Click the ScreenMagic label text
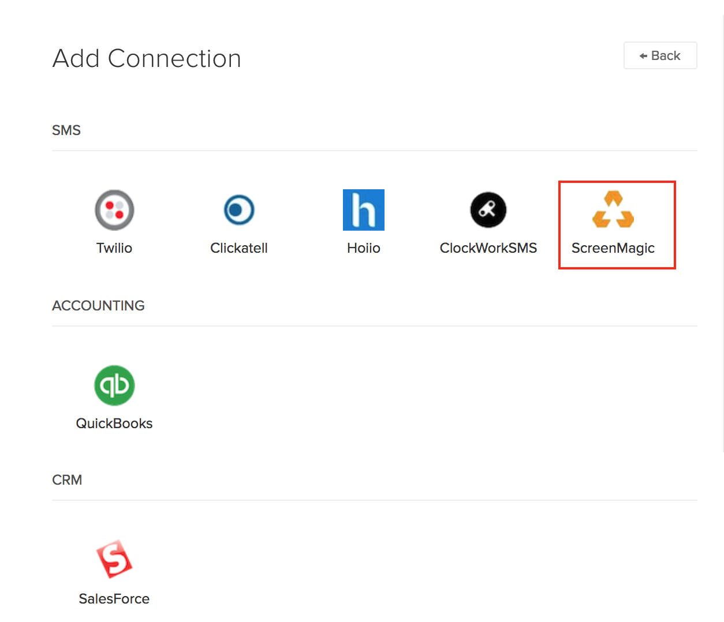724x622 pixels. [613, 248]
